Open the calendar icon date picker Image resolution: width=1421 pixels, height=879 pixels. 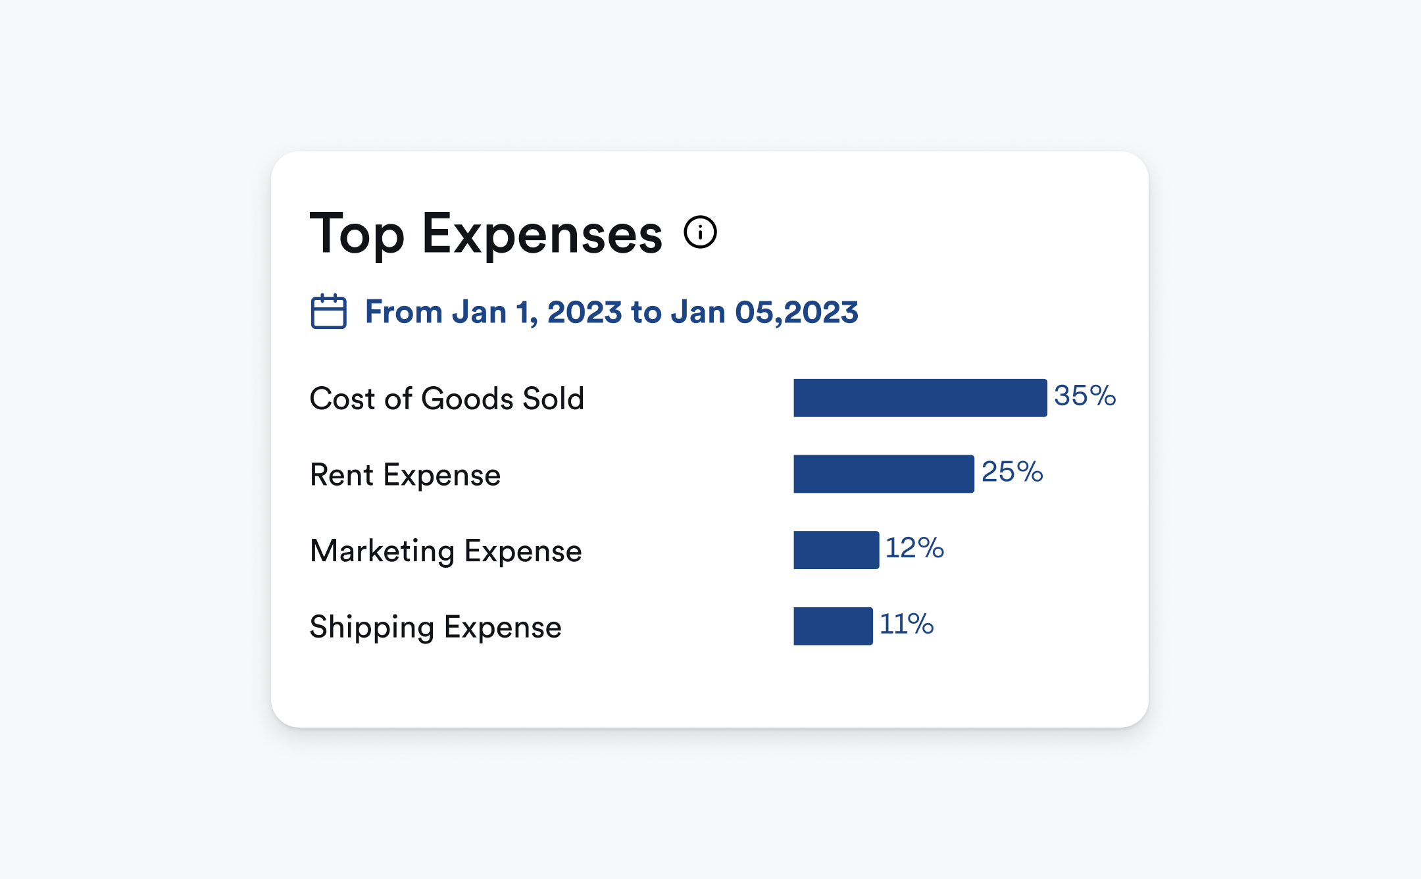(328, 311)
